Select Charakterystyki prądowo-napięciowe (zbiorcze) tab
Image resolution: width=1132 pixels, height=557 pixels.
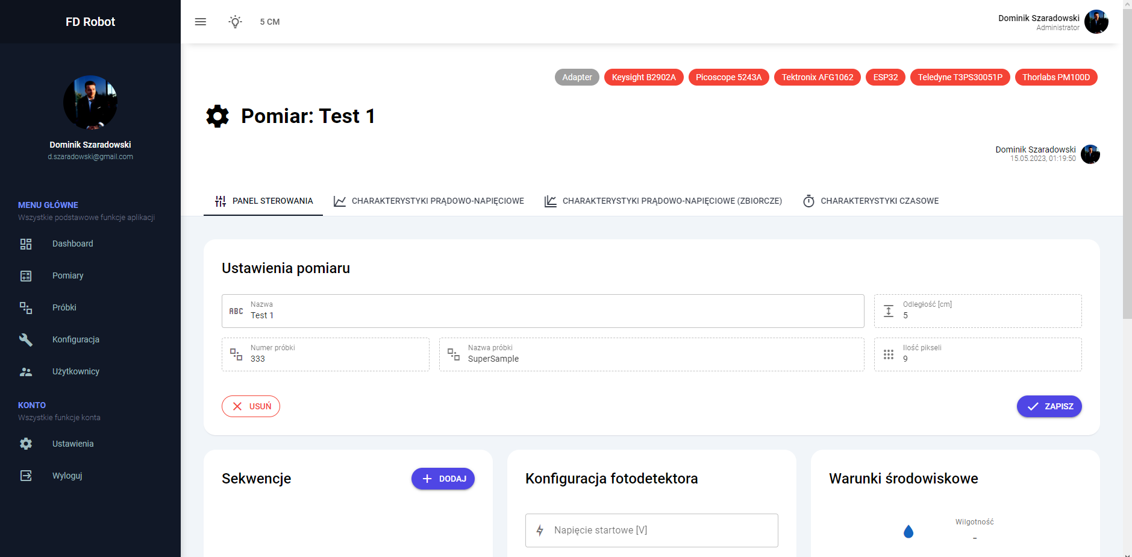pyautogui.click(x=663, y=201)
